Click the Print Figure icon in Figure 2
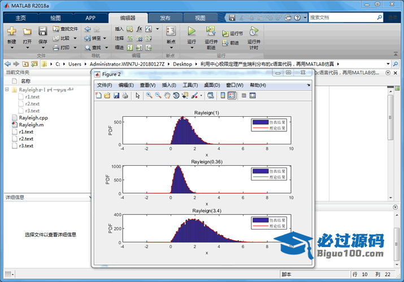Viewport: 404px width, 282px height. tap(125, 95)
